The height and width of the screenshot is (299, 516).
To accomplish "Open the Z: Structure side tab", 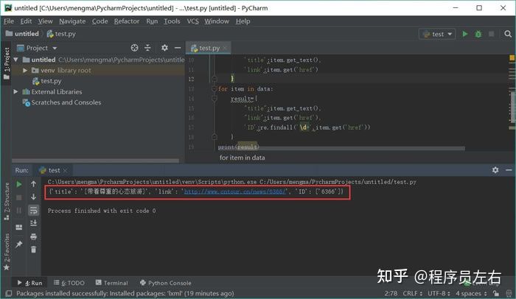I will point(7,201).
